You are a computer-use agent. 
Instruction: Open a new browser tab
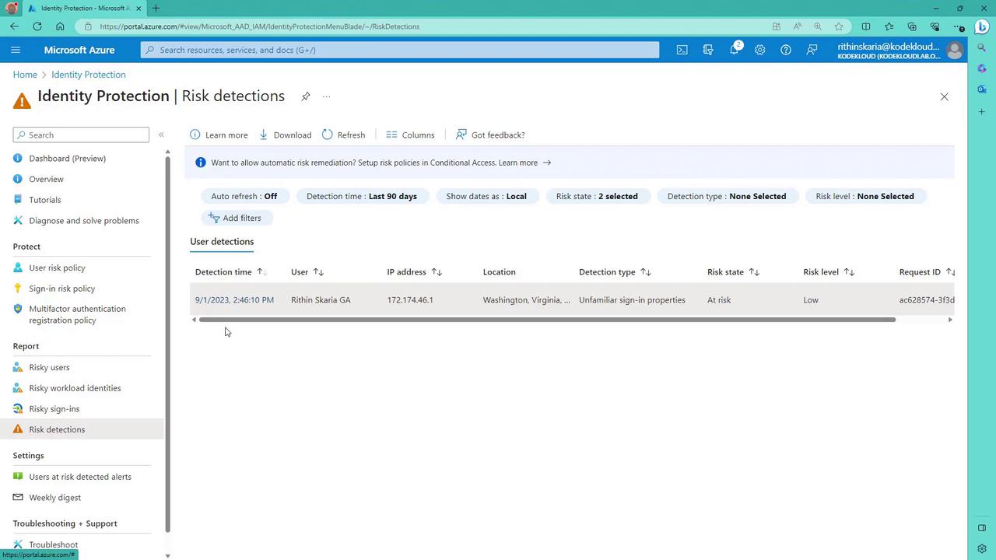tap(156, 8)
